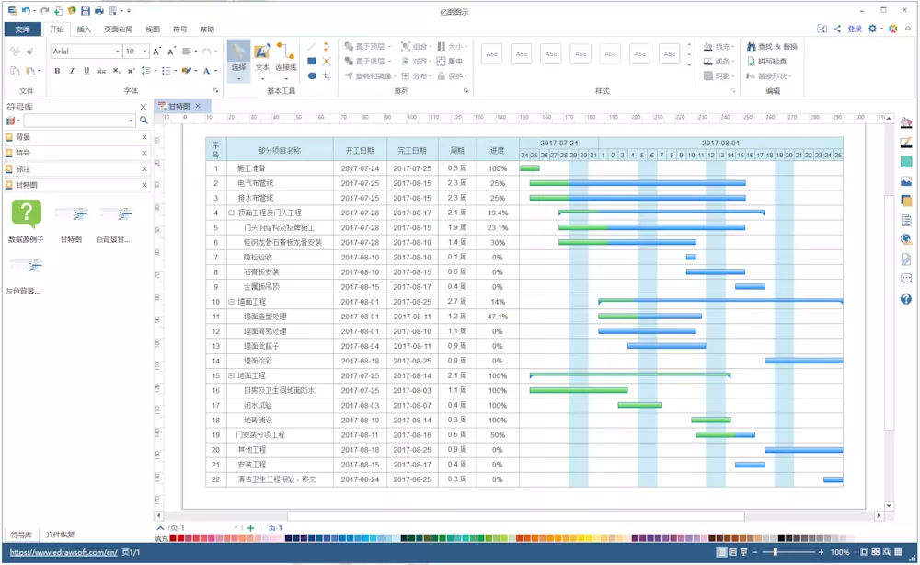Click 拼写检查 spell check button

[767, 61]
